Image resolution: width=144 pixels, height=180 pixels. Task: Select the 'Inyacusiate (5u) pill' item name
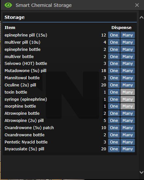[24, 149]
